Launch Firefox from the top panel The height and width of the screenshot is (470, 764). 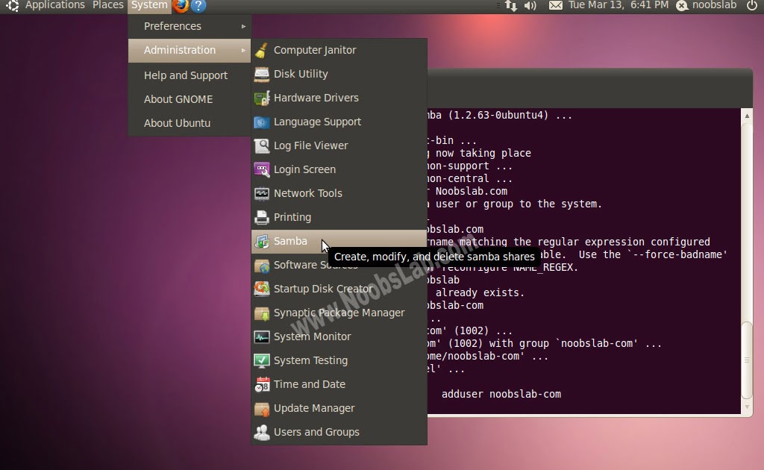point(181,6)
